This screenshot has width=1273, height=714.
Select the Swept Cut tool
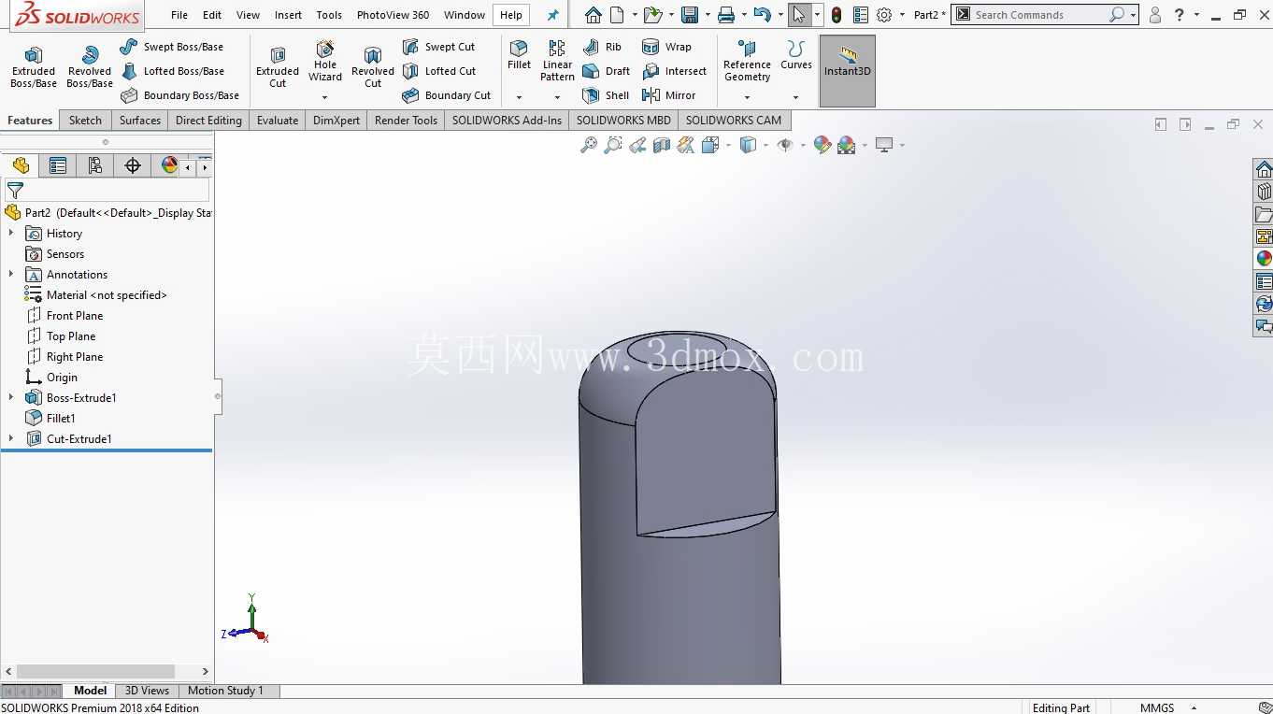[438, 47]
